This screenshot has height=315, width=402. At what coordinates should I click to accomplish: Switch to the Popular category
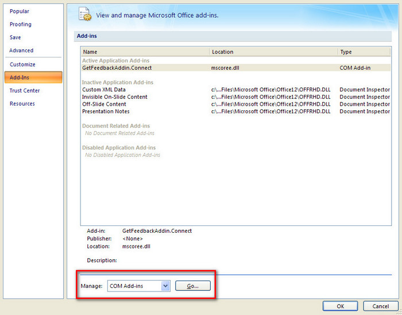(20, 11)
